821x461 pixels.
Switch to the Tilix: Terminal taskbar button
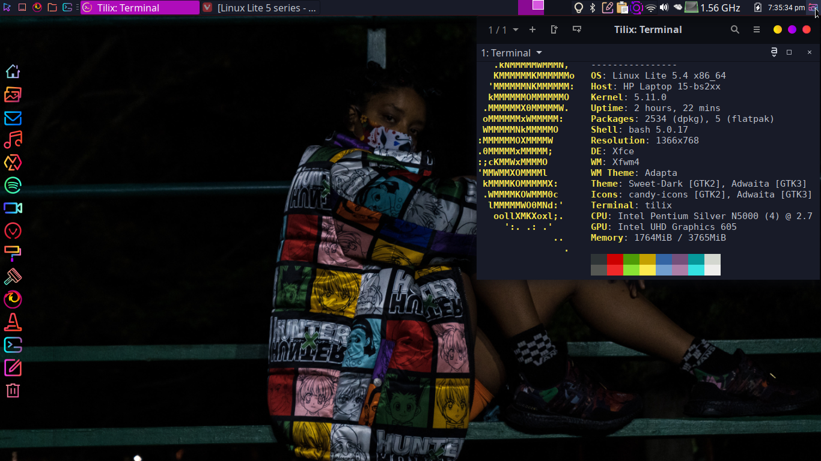click(x=139, y=8)
